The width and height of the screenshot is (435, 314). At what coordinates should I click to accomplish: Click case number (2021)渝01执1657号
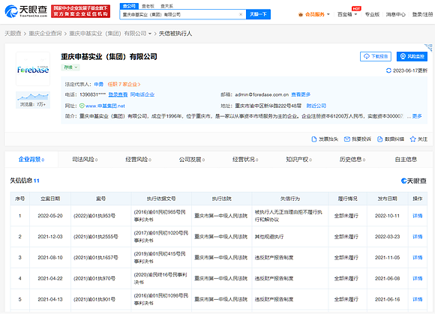coord(96,258)
